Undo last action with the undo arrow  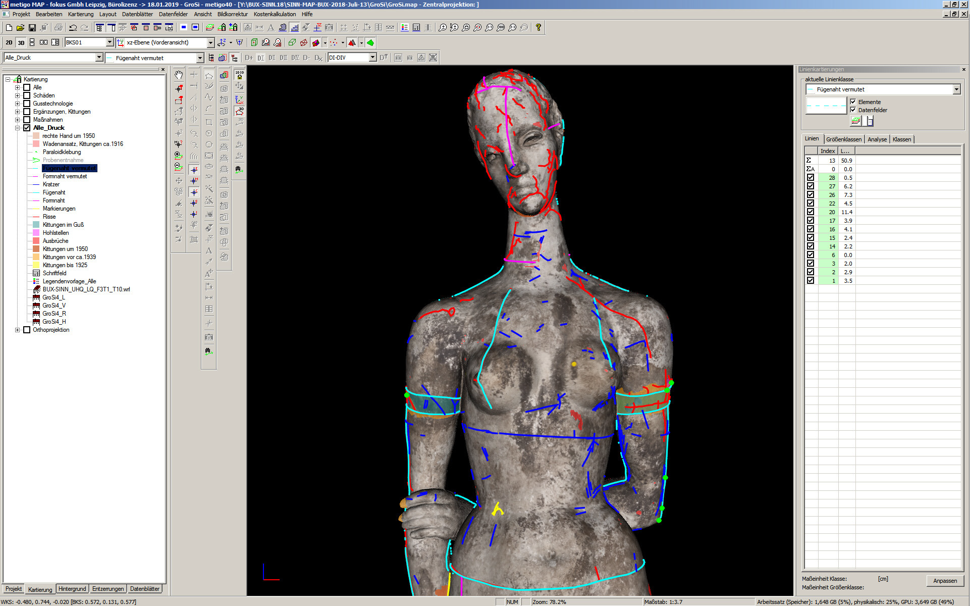tap(73, 27)
